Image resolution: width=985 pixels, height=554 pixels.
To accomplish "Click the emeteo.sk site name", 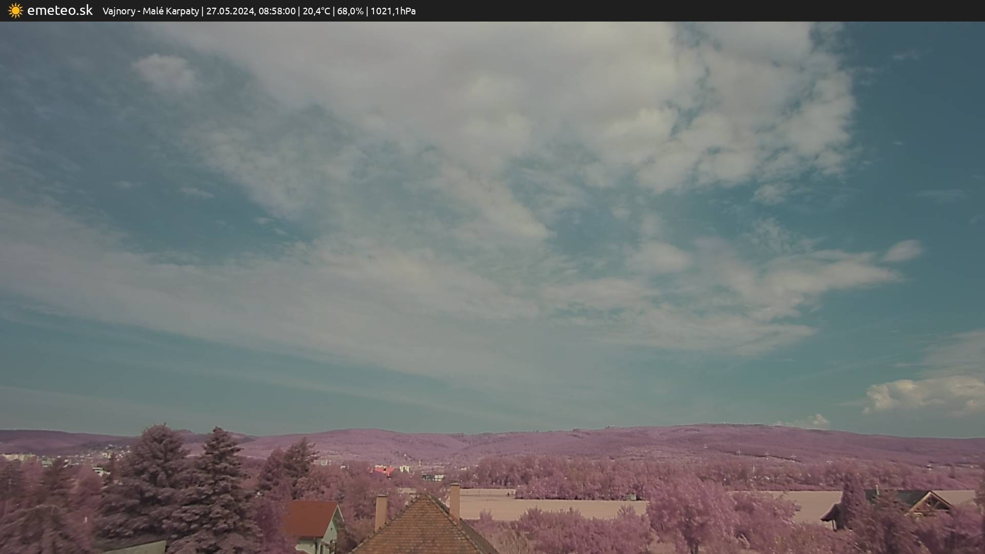I will [x=60, y=11].
